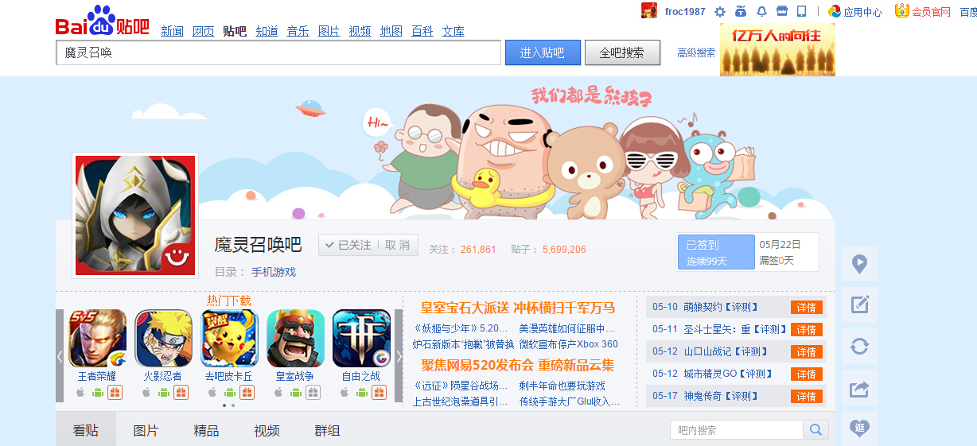Switch to the 视频 tab below the header

[267, 430]
